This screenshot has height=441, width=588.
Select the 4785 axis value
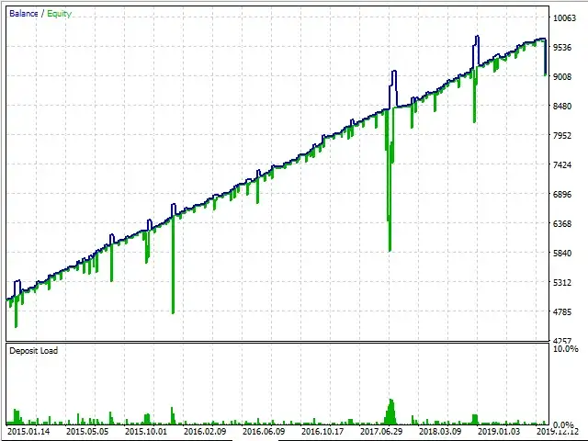point(562,311)
